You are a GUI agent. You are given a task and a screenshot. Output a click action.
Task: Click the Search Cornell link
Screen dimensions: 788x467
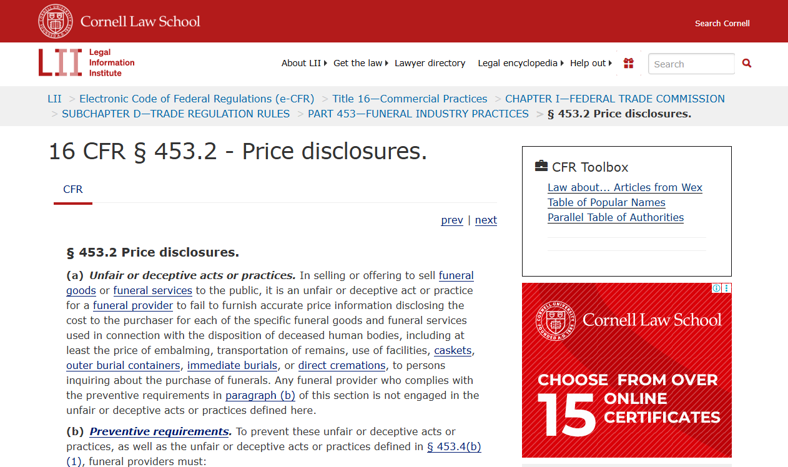click(722, 24)
